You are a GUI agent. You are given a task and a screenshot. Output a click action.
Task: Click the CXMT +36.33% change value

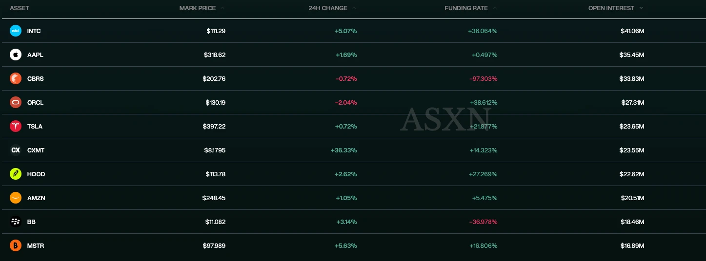[x=344, y=150]
